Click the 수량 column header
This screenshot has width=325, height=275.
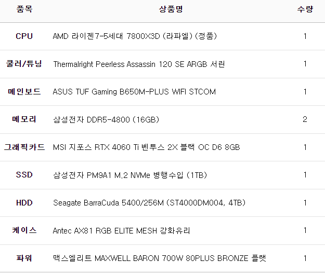(305, 9)
